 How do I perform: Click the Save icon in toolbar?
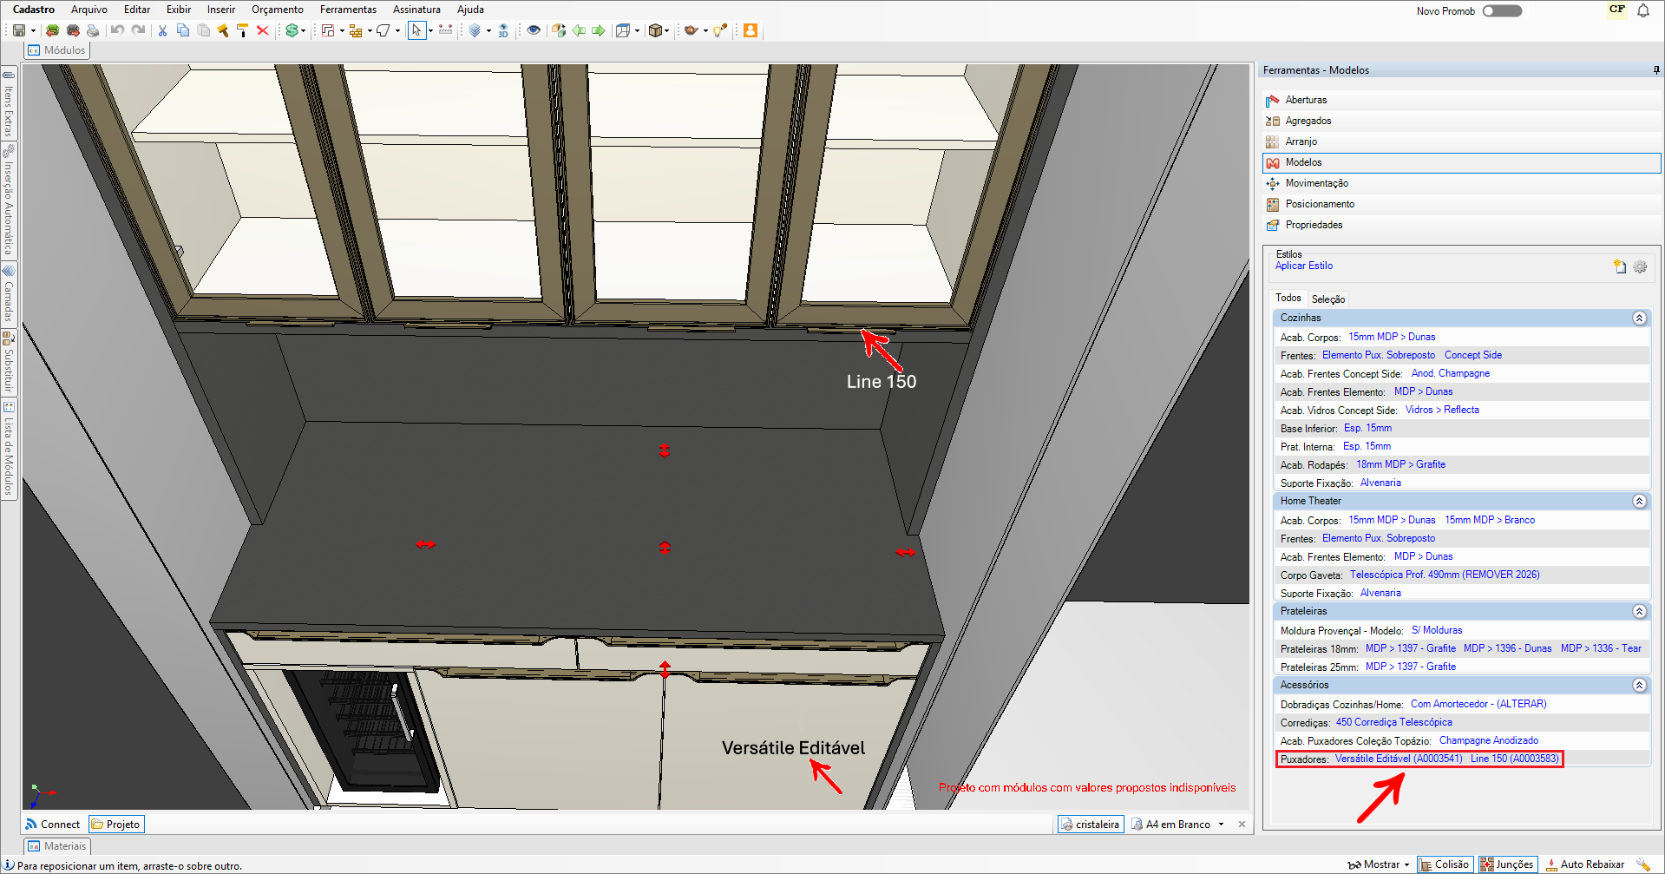click(19, 30)
